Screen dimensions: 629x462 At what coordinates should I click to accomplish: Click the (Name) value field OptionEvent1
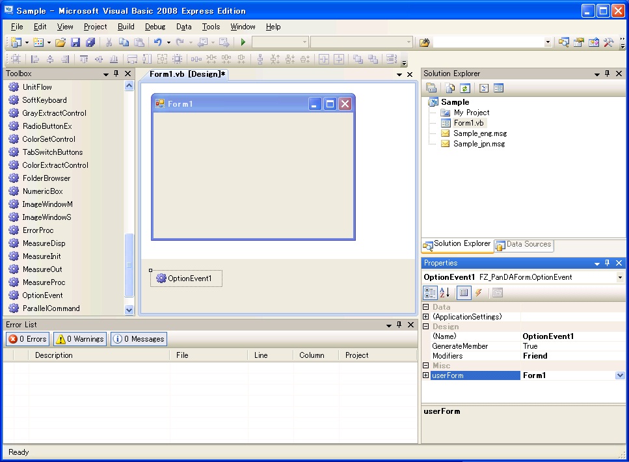(572, 336)
